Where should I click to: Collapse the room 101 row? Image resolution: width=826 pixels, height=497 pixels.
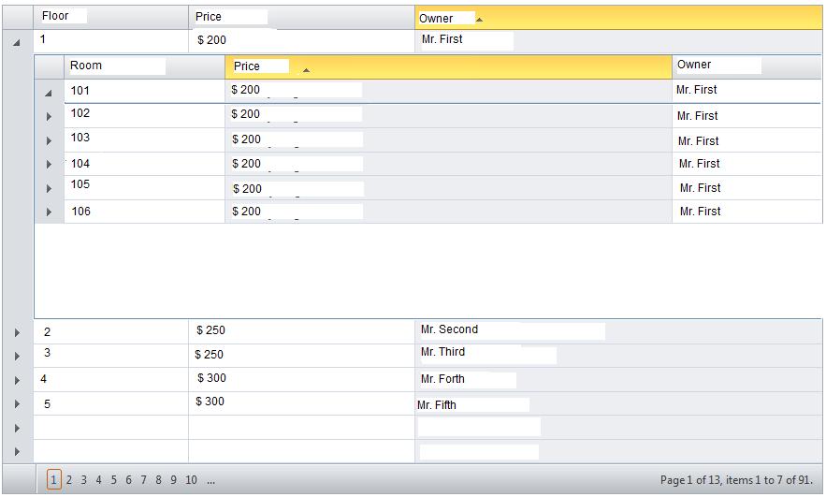click(49, 93)
